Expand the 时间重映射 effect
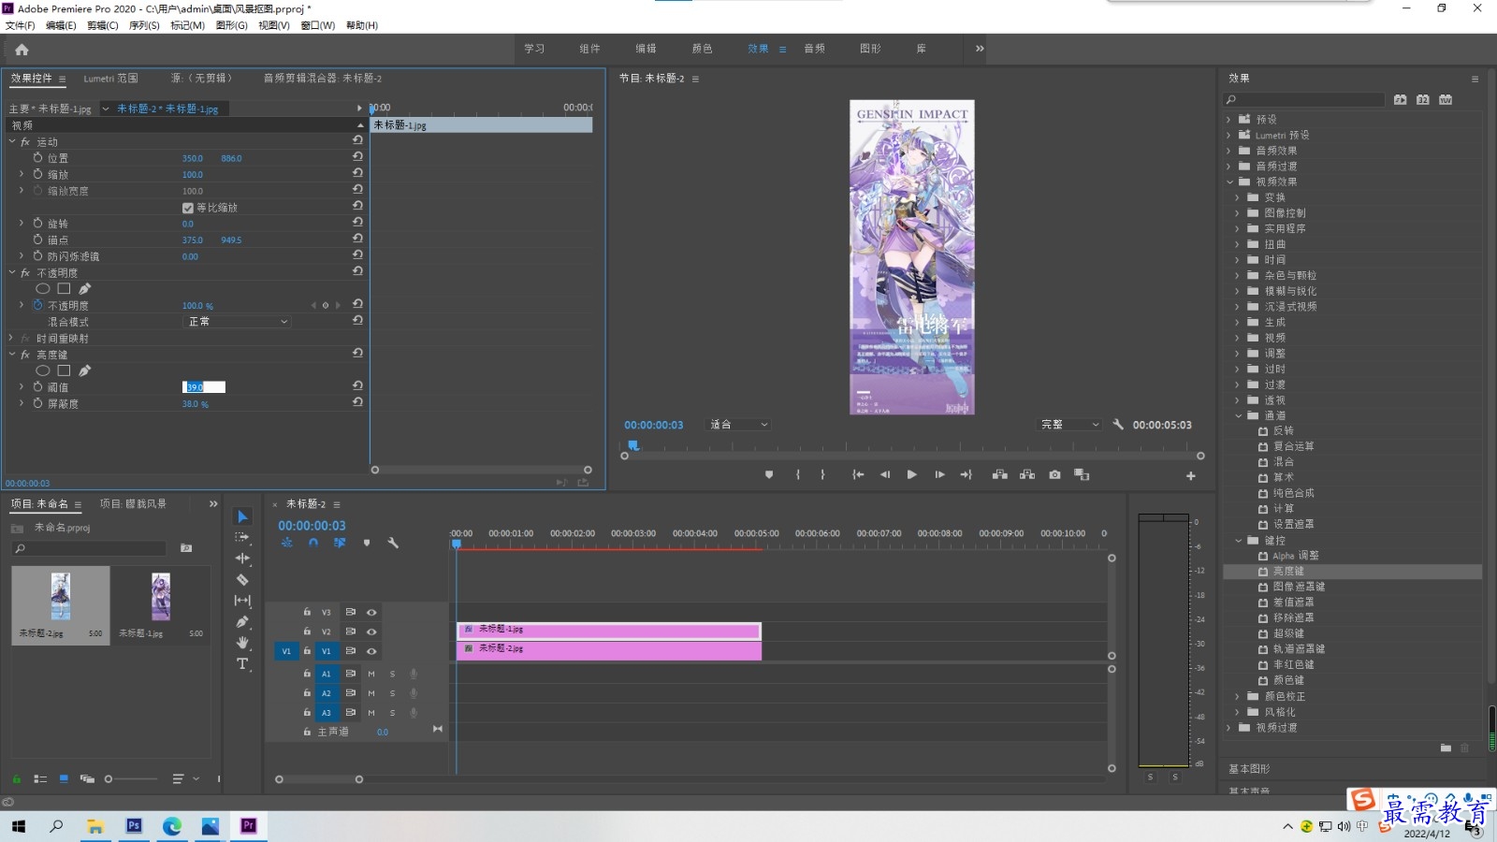This screenshot has width=1497, height=842. 12,338
